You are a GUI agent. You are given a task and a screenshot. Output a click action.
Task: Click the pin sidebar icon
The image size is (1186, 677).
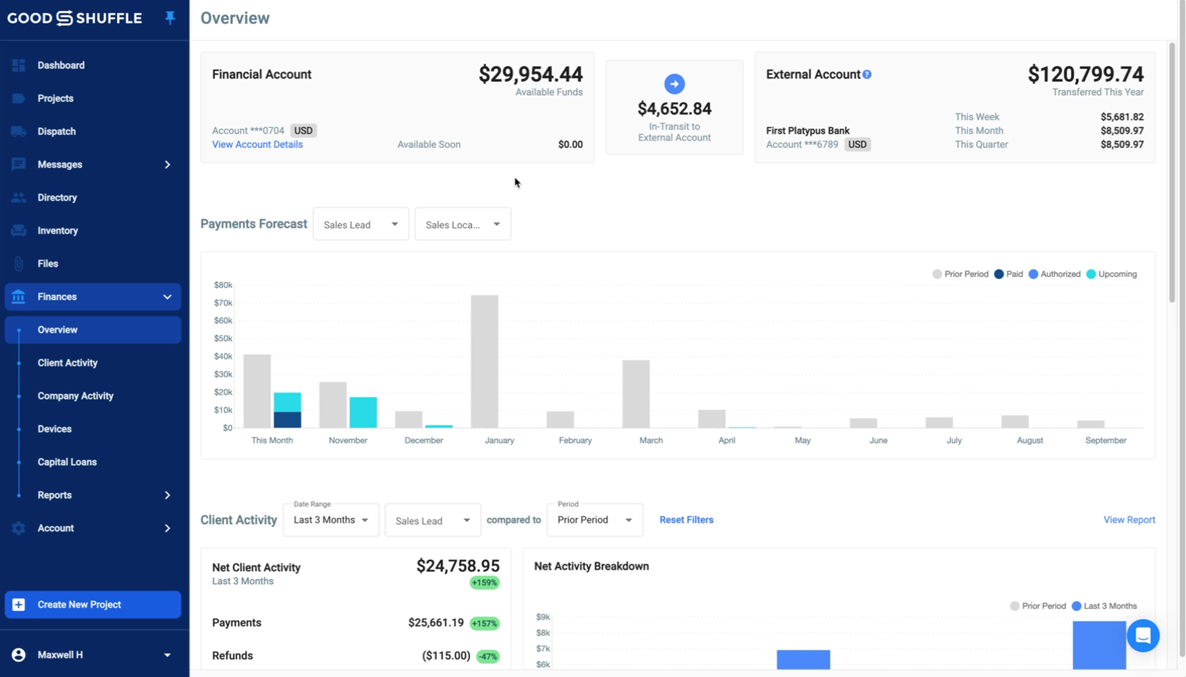pyautogui.click(x=170, y=18)
